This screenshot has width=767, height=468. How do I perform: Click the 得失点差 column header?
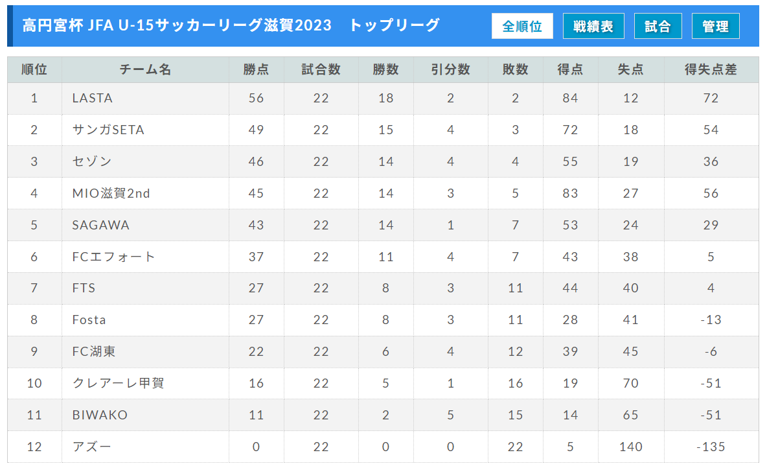pos(711,69)
